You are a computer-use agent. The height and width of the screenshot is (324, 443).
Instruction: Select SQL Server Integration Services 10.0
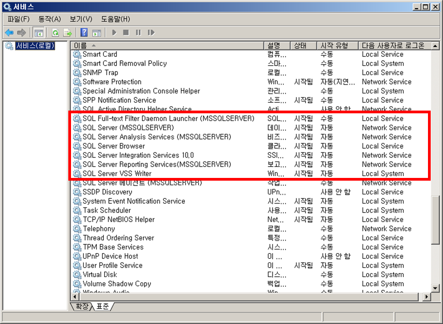click(x=251, y=155)
